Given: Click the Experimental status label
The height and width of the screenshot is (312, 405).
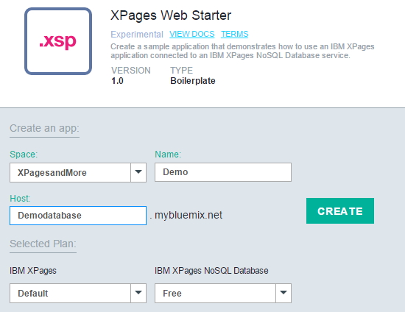Looking at the screenshot, I should [137, 35].
